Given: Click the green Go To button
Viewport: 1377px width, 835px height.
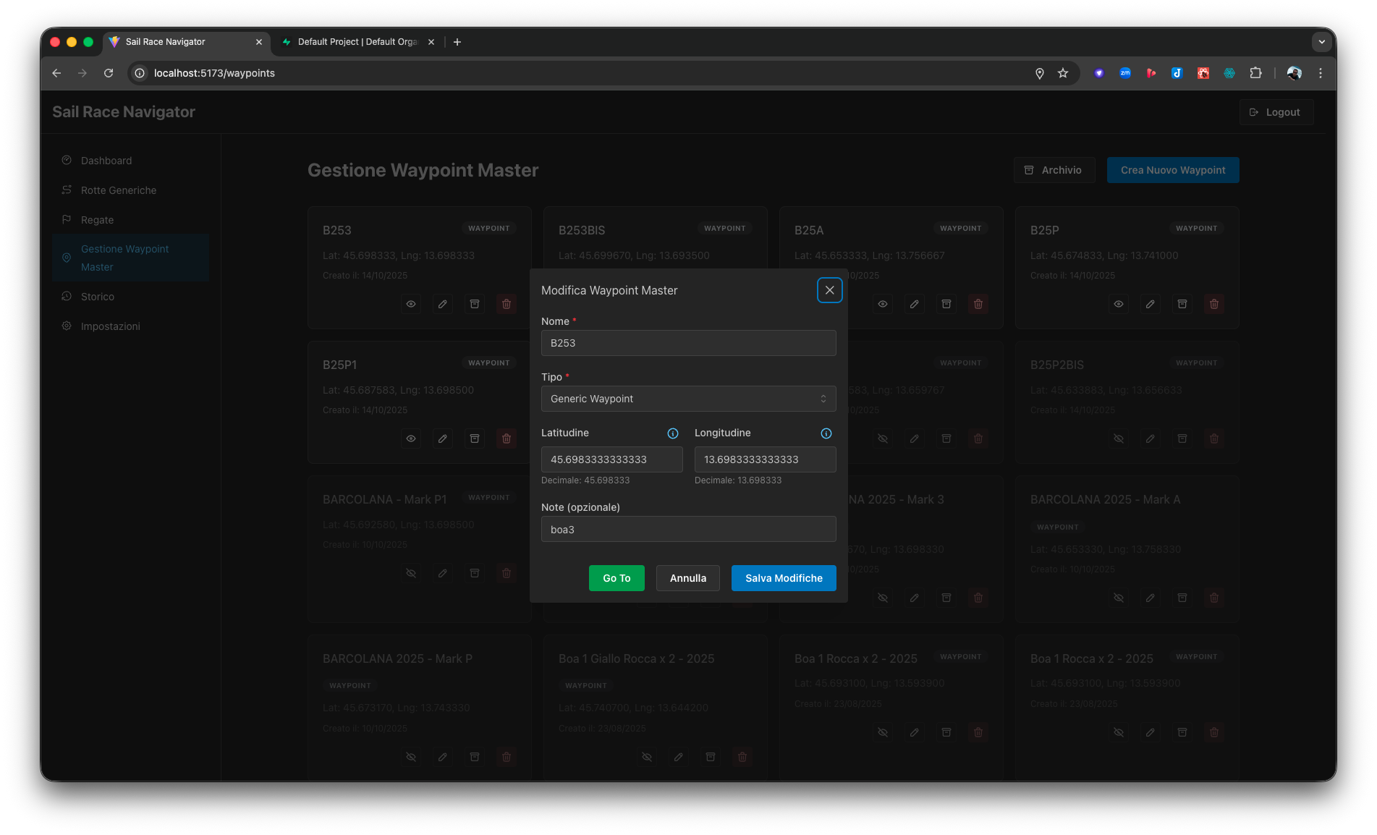Looking at the screenshot, I should click(617, 578).
